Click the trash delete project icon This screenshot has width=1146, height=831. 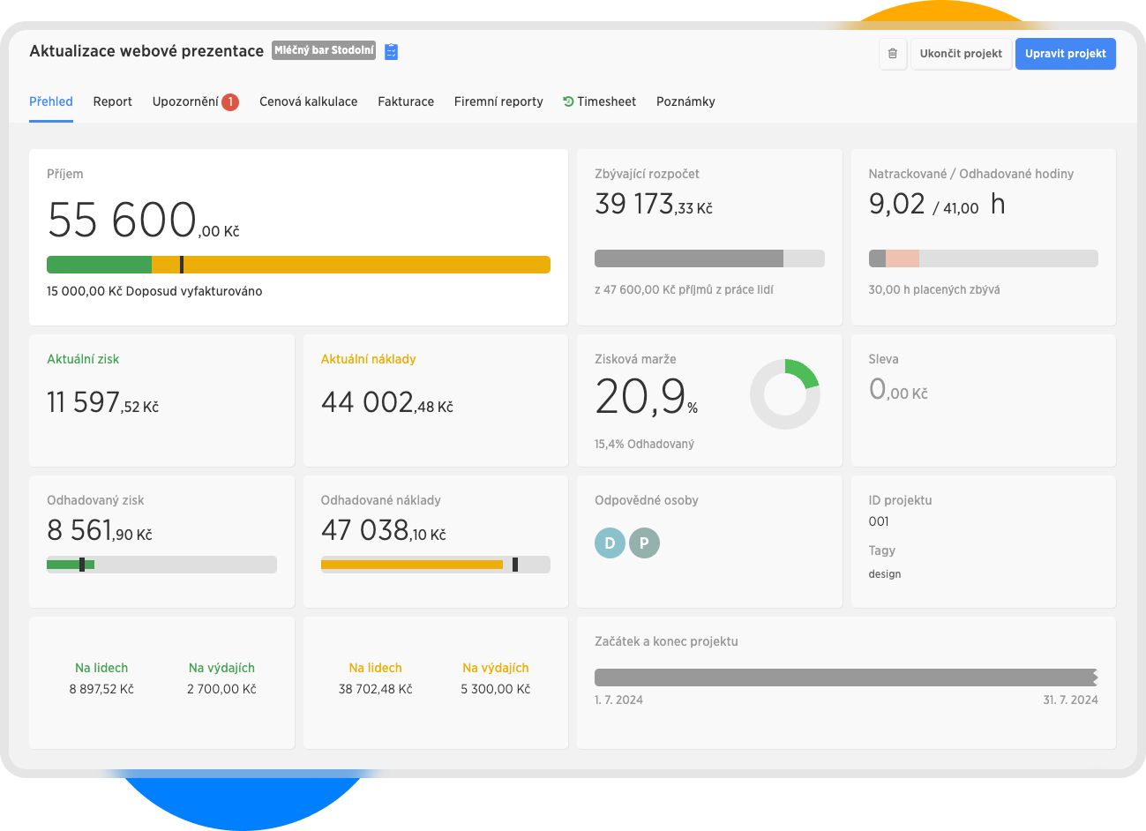(892, 54)
